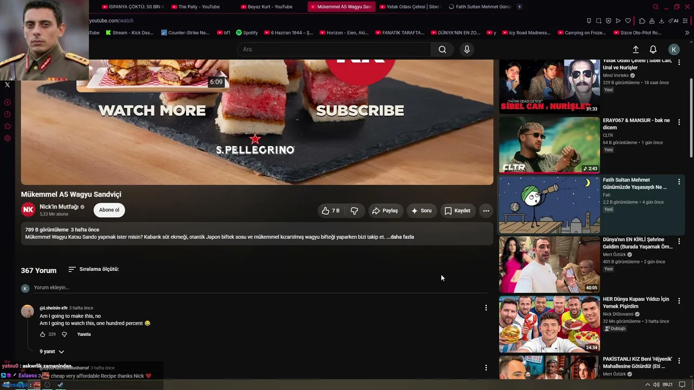Like the video with 7 B thumbs-up
694x390 pixels.
[331, 211]
